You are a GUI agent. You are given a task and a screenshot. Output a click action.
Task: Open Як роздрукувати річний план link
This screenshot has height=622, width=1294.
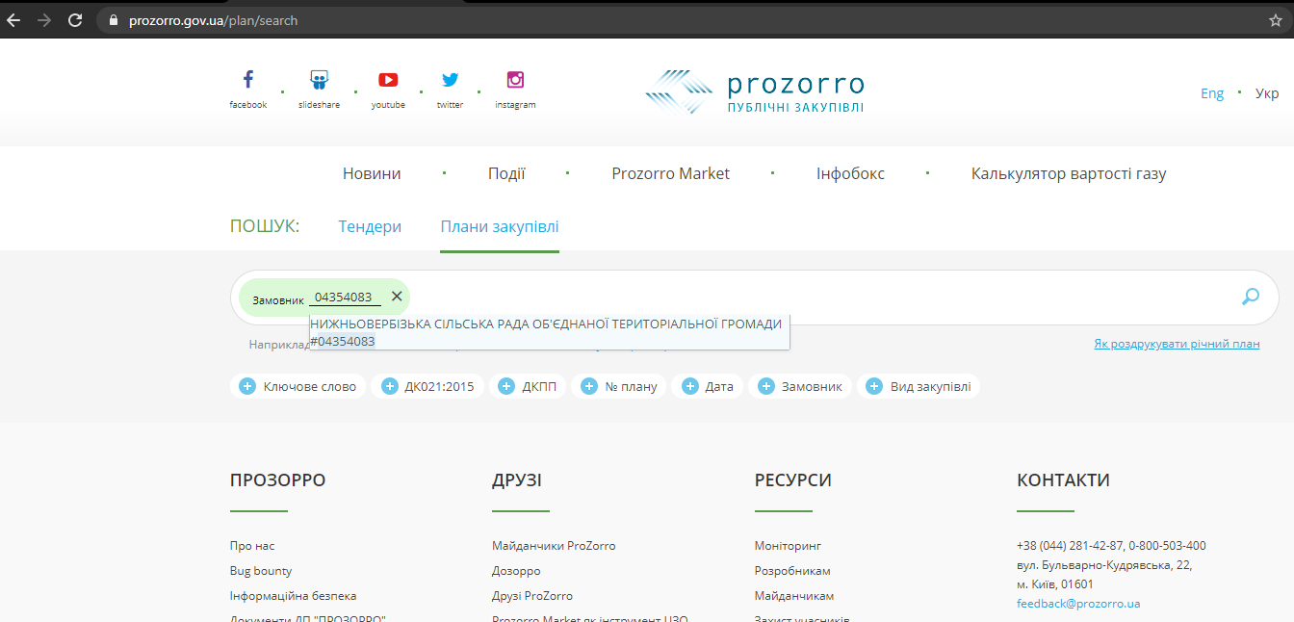1176,344
